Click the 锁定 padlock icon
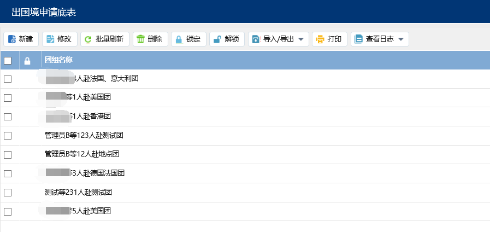Screen dimensions: 490x232 tap(179, 39)
